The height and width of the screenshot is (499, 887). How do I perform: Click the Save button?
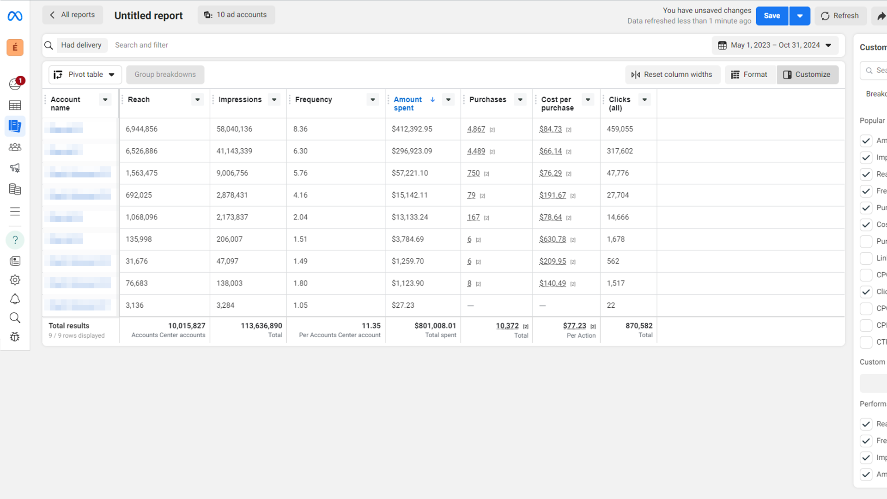point(772,16)
